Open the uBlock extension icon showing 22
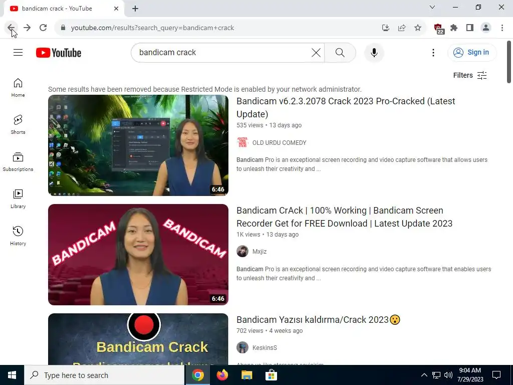 pos(439,29)
